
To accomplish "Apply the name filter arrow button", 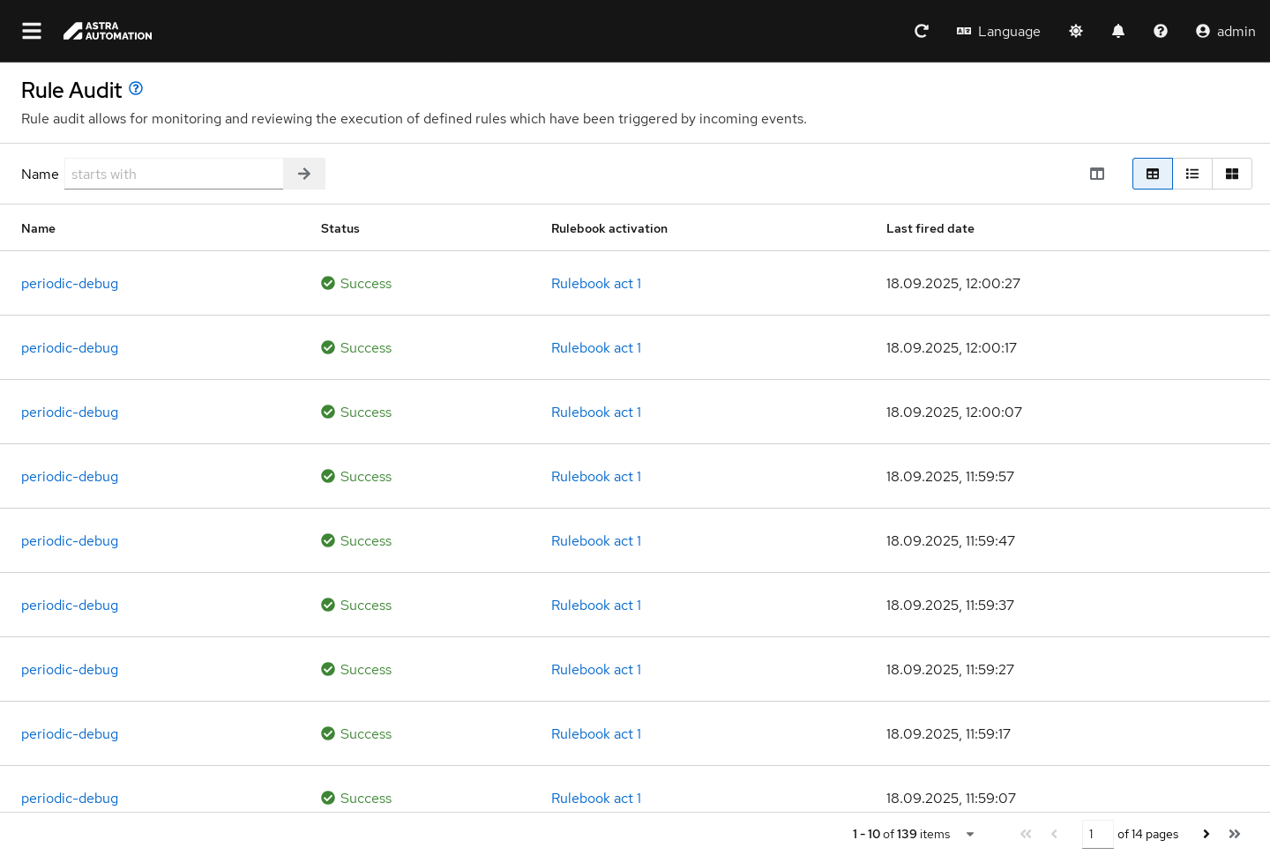I will coord(304,174).
